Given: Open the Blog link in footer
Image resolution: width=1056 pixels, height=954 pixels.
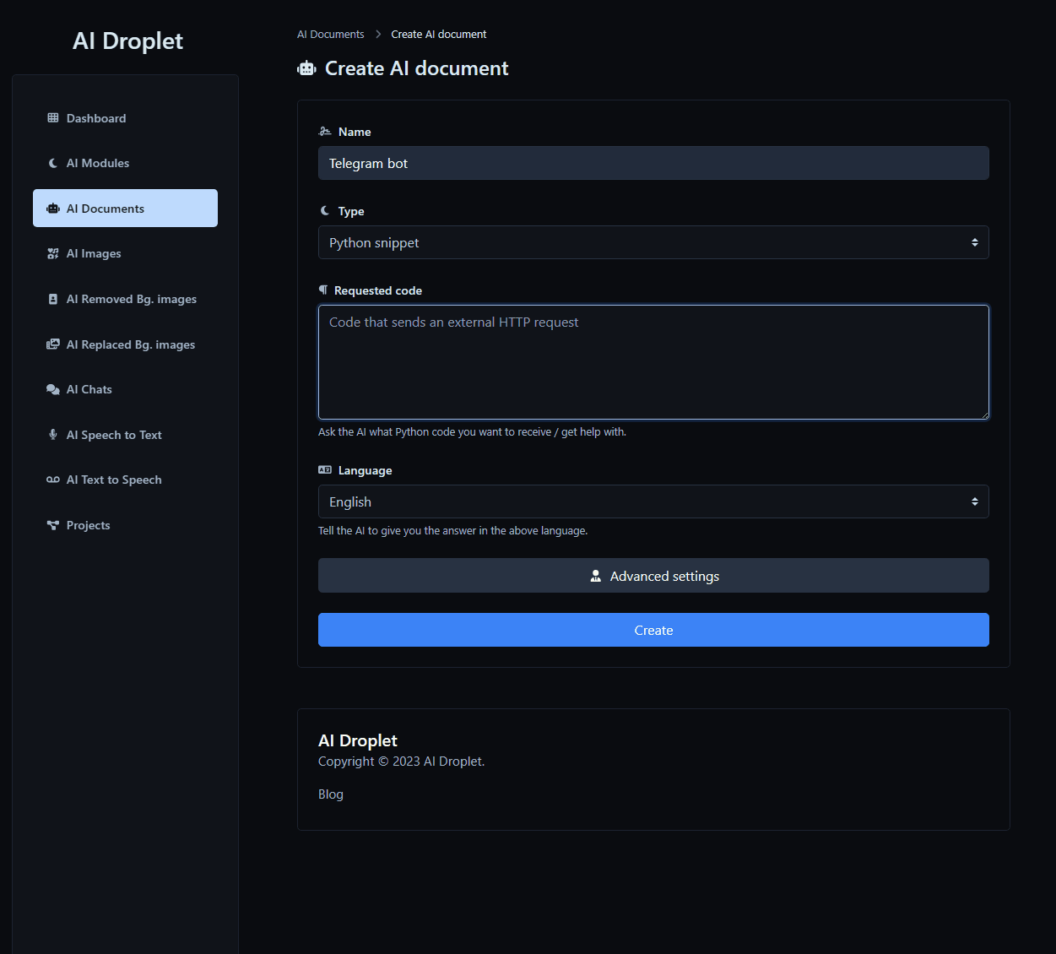Looking at the screenshot, I should pyautogui.click(x=331, y=794).
